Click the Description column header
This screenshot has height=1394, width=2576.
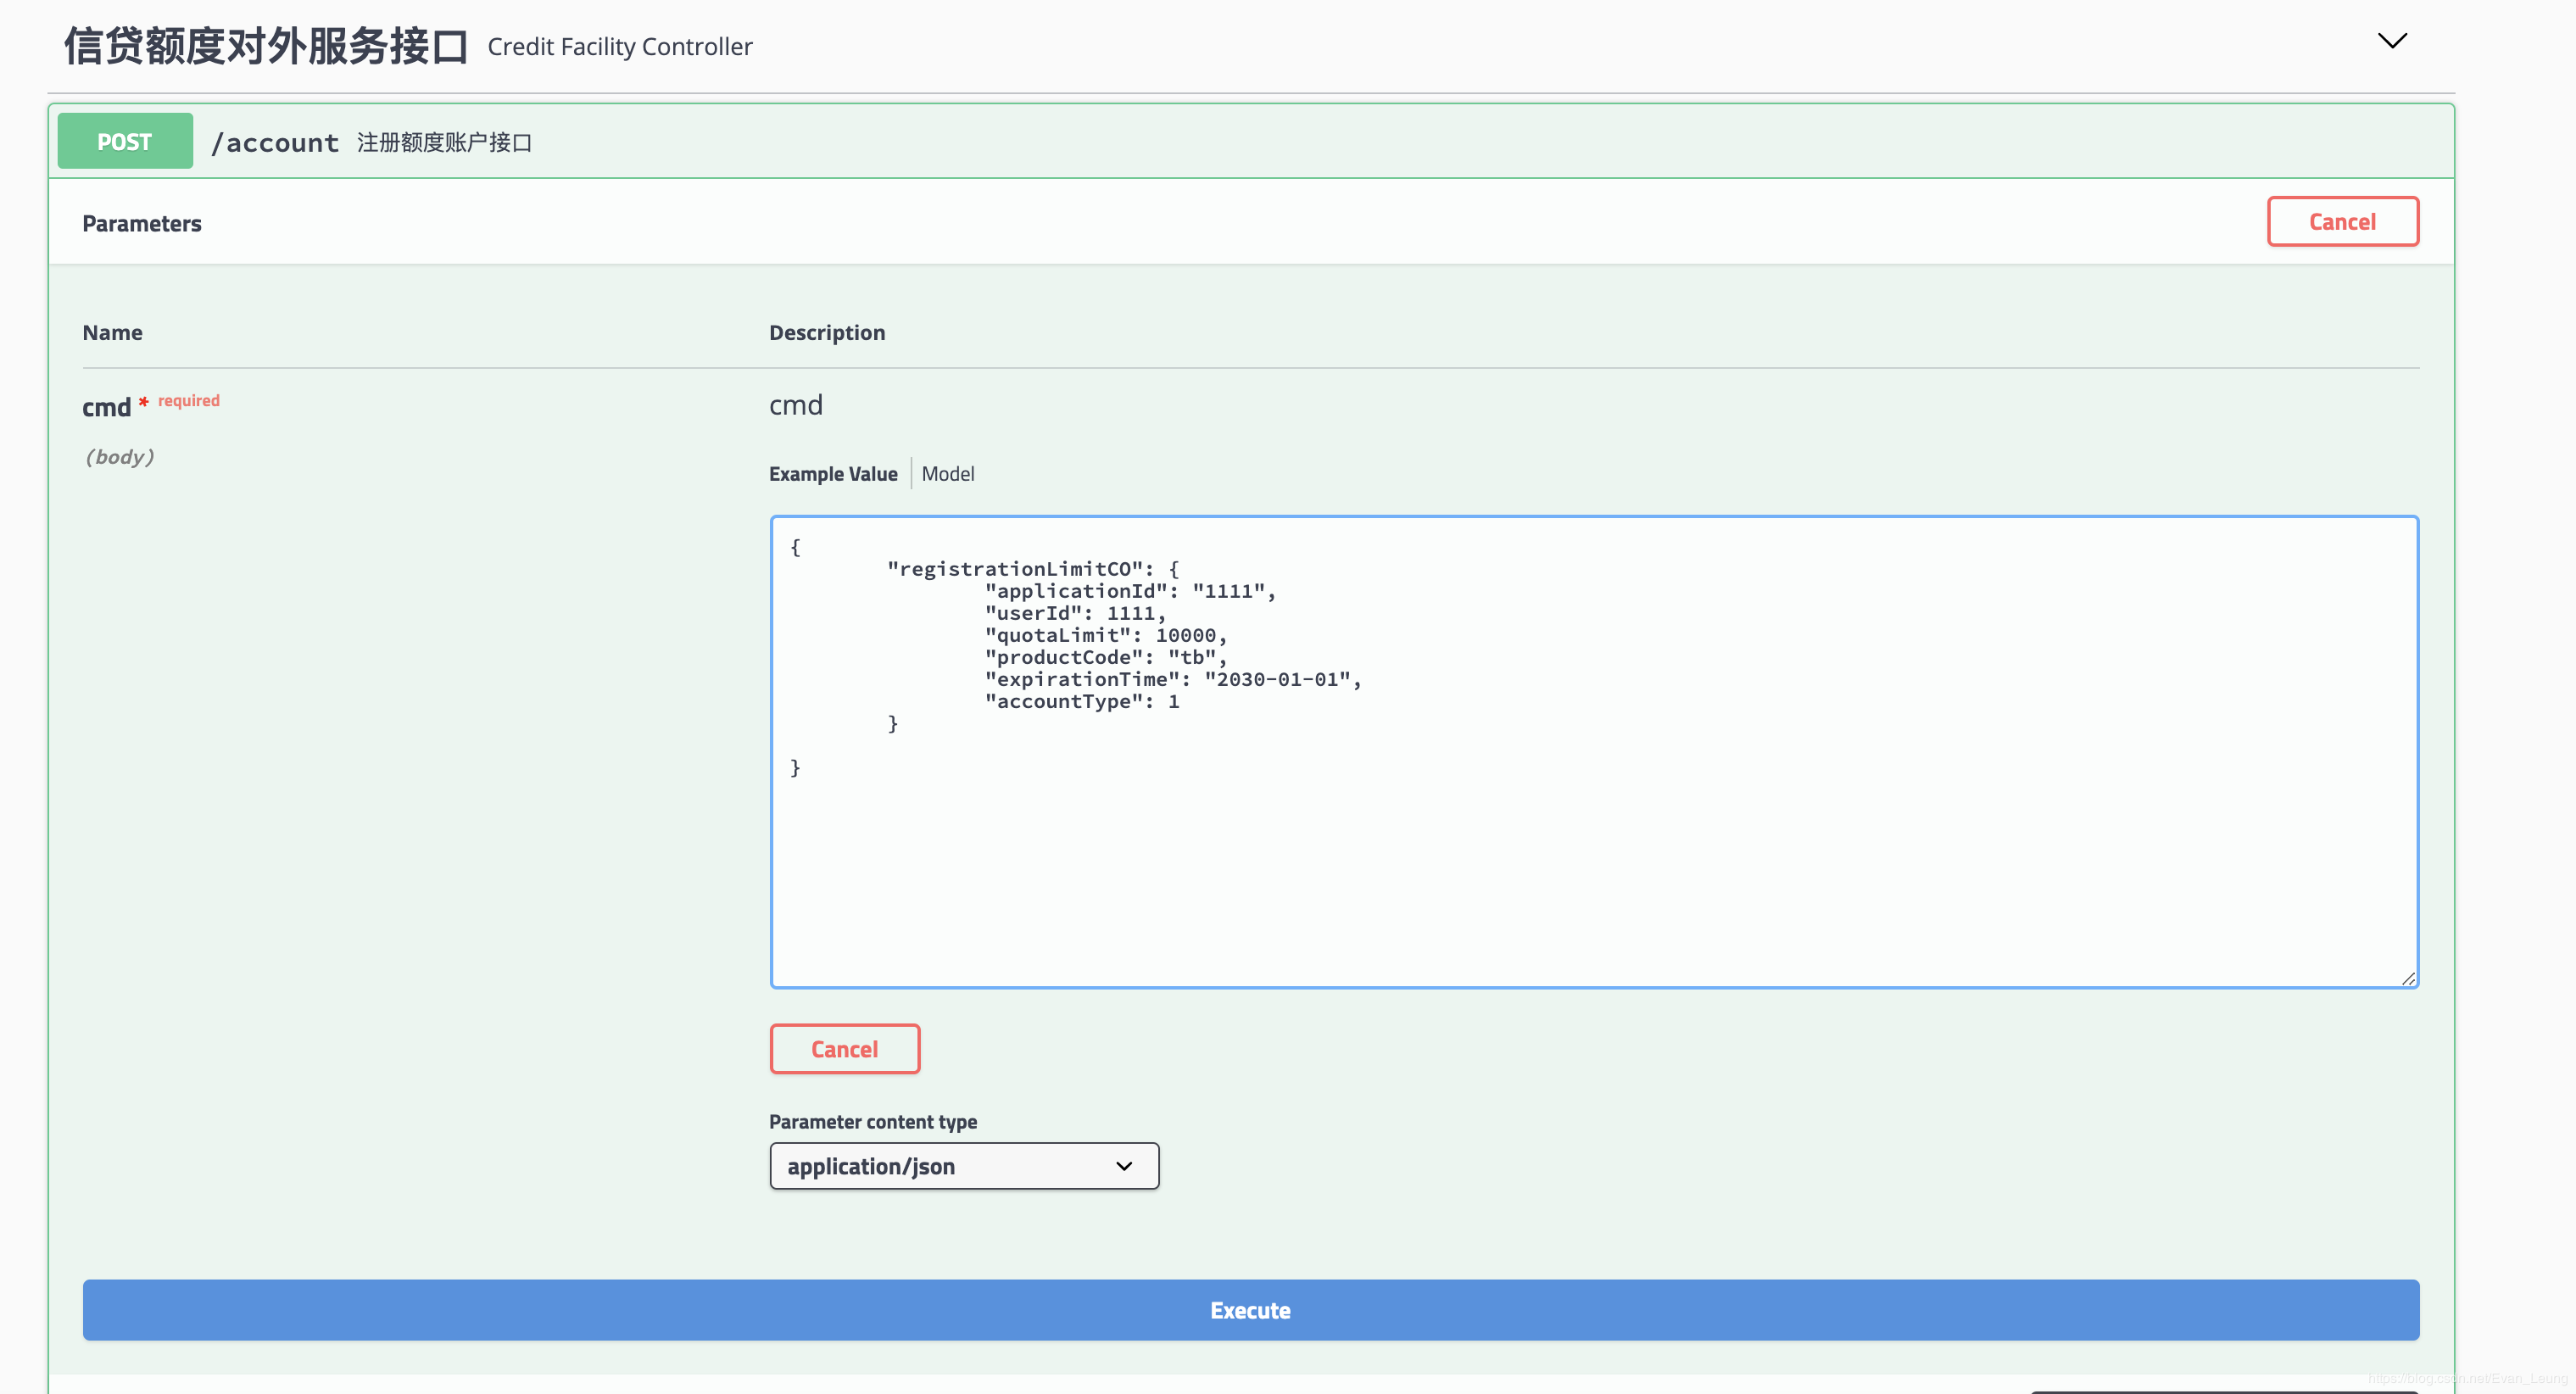click(x=826, y=332)
